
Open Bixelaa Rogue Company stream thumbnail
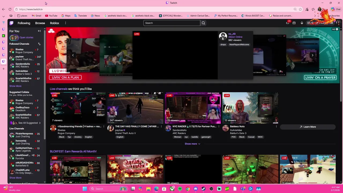coord(78,108)
